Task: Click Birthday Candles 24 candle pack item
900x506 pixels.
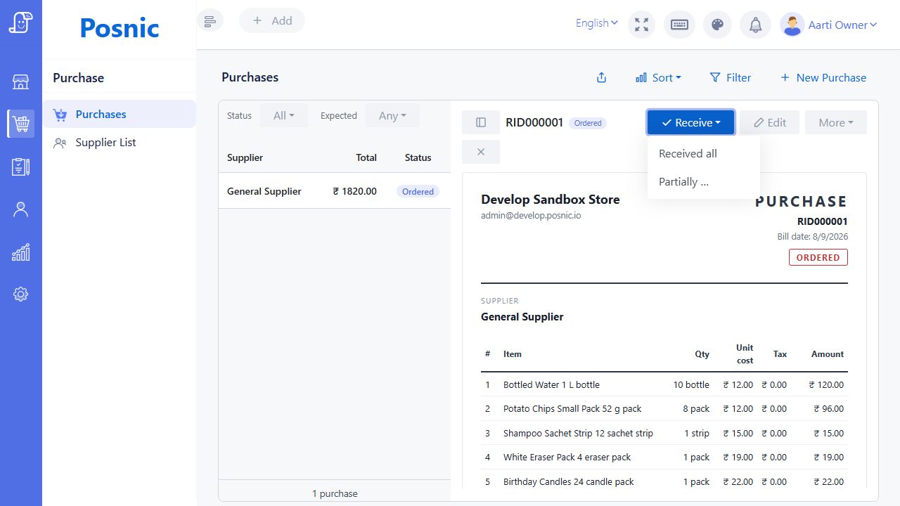Action: coord(568,481)
